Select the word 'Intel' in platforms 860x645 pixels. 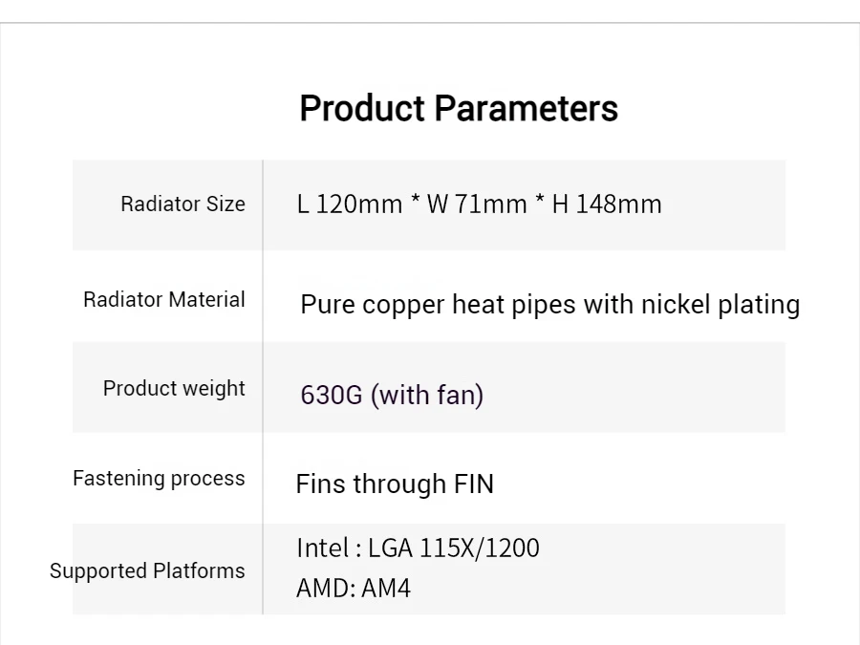322,548
